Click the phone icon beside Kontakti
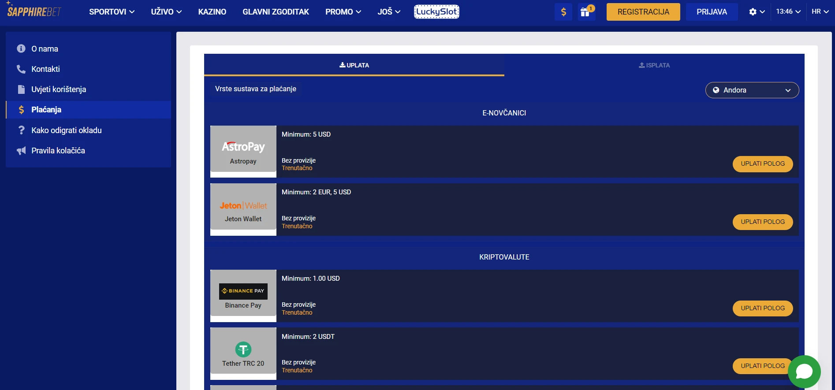835x390 pixels. 21,69
